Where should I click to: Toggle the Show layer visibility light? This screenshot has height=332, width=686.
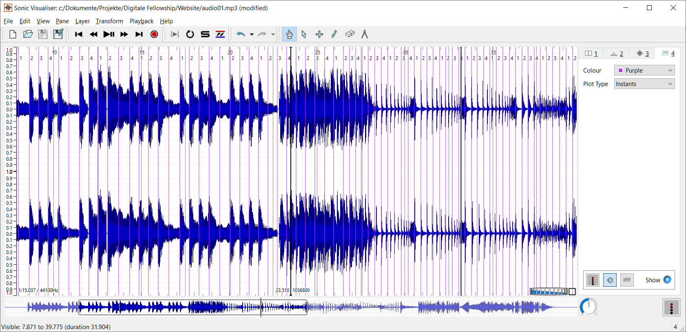667,280
